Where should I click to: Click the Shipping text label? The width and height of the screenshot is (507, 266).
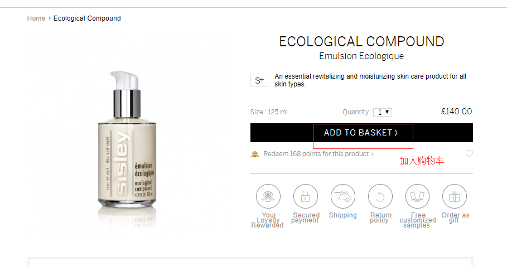tap(343, 215)
